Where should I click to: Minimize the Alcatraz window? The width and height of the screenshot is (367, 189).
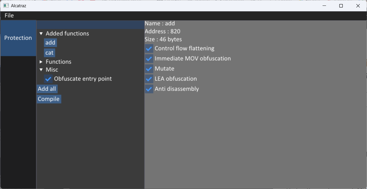point(324,6)
